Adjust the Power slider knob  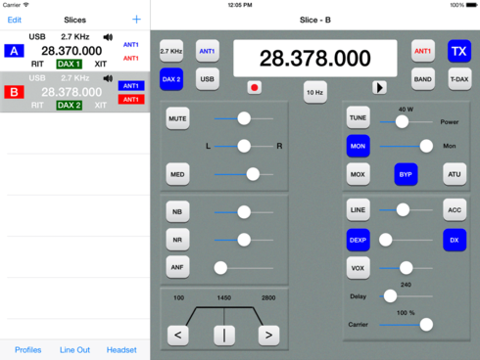click(402, 122)
